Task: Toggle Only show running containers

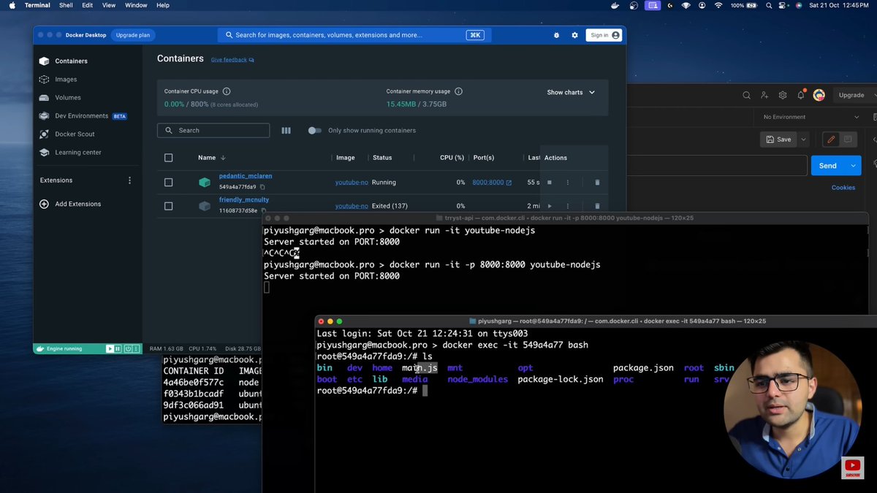Action: click(314, 131)
